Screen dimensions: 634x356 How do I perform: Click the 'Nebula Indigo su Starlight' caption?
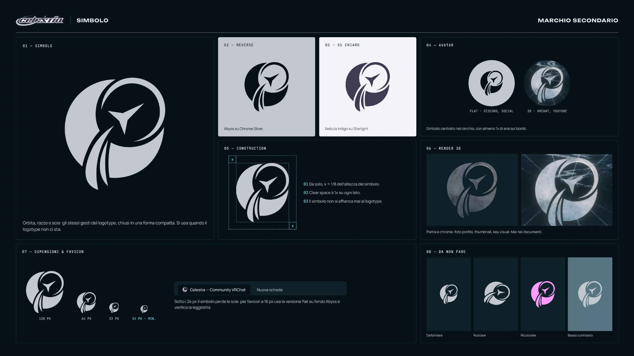coord(346,129)
